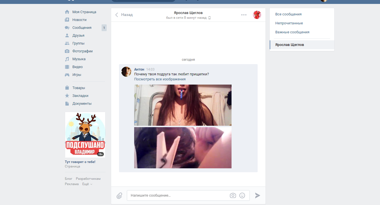Open Сообщения menu item

pyautogui.click(x=82, y=28)
